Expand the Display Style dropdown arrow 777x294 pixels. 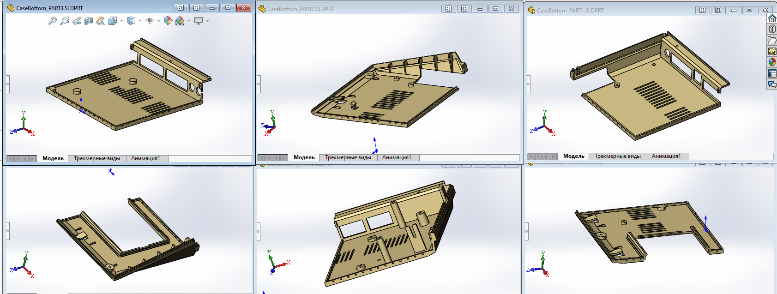(x=140, y=21)
